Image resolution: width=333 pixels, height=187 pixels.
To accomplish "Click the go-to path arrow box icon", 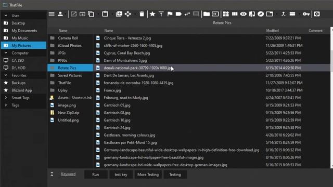I will [x=215, y=14].
